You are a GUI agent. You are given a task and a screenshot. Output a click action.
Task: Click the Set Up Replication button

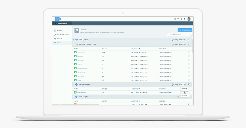tap(185, 30)
